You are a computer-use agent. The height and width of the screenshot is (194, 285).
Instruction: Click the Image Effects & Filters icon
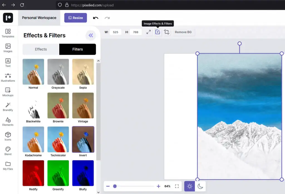[x=158, y=32]
